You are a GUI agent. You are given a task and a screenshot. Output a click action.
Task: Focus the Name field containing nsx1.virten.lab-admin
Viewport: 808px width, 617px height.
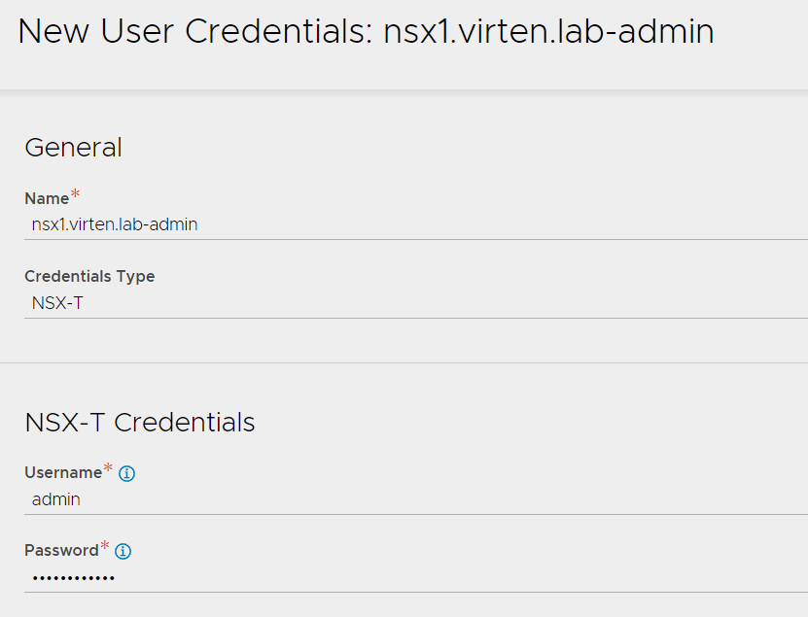[416, 225]
